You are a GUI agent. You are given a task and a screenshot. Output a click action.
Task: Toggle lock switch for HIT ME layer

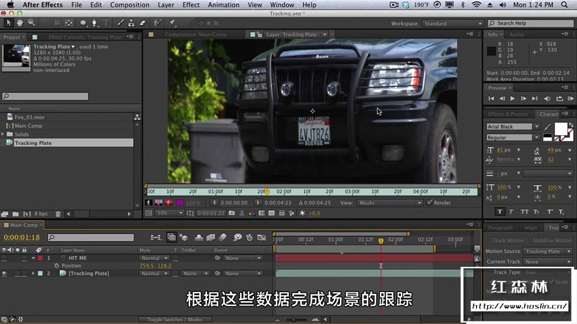[24, 258]
